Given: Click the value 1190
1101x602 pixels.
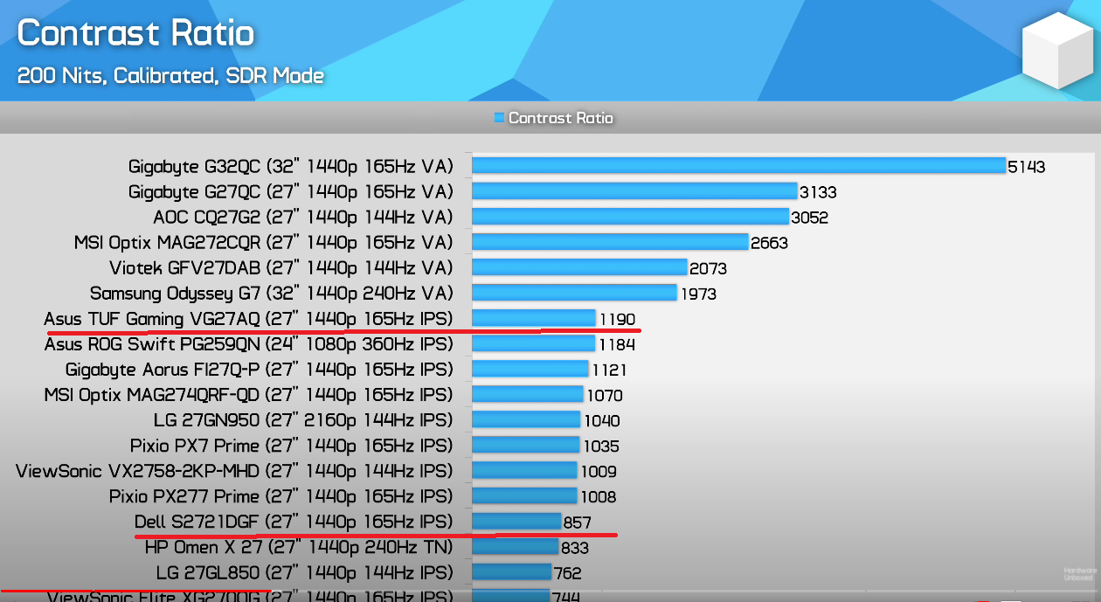Looking at the screenshot, I should (617, 320).
